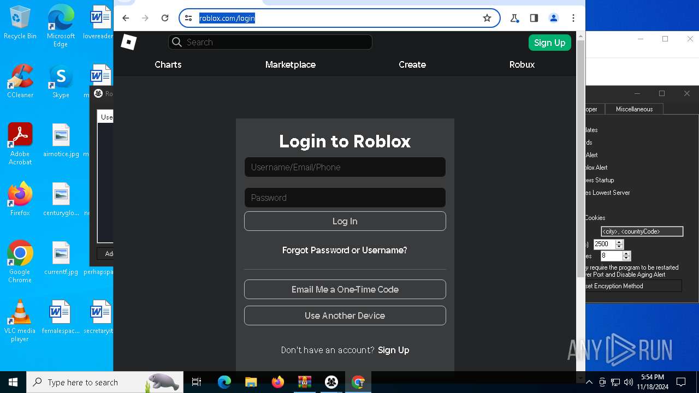Click Sign Up link below login form
The width and height of the screenshot is (699, 393).
point(394,350)
